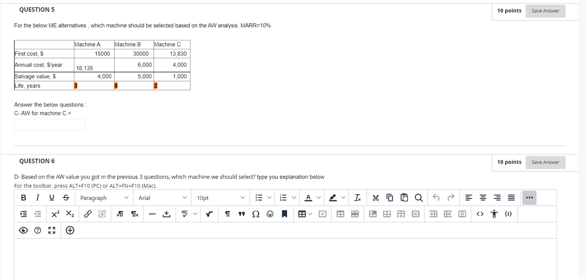
Task: Insert table row before
Action: [x=387, y=214]
